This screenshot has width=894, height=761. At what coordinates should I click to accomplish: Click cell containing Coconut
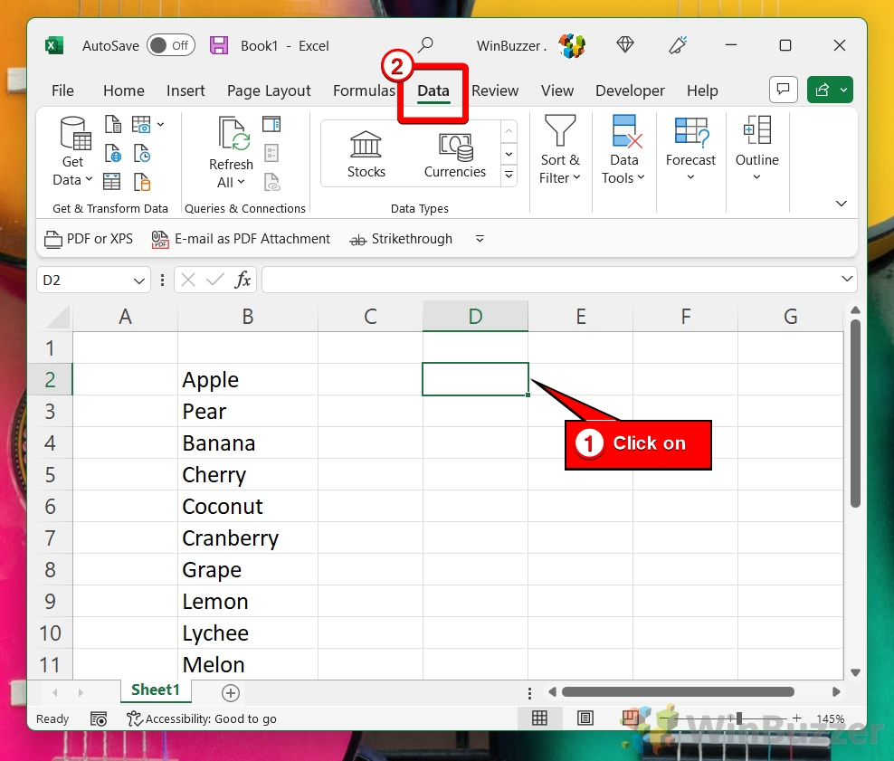[x=247, y=506]
